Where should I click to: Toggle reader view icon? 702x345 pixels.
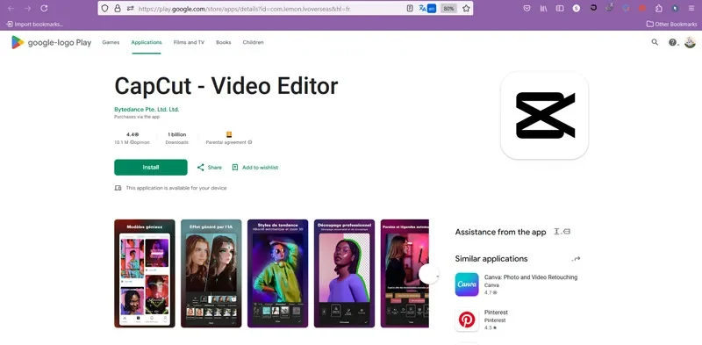coord(410,8)
